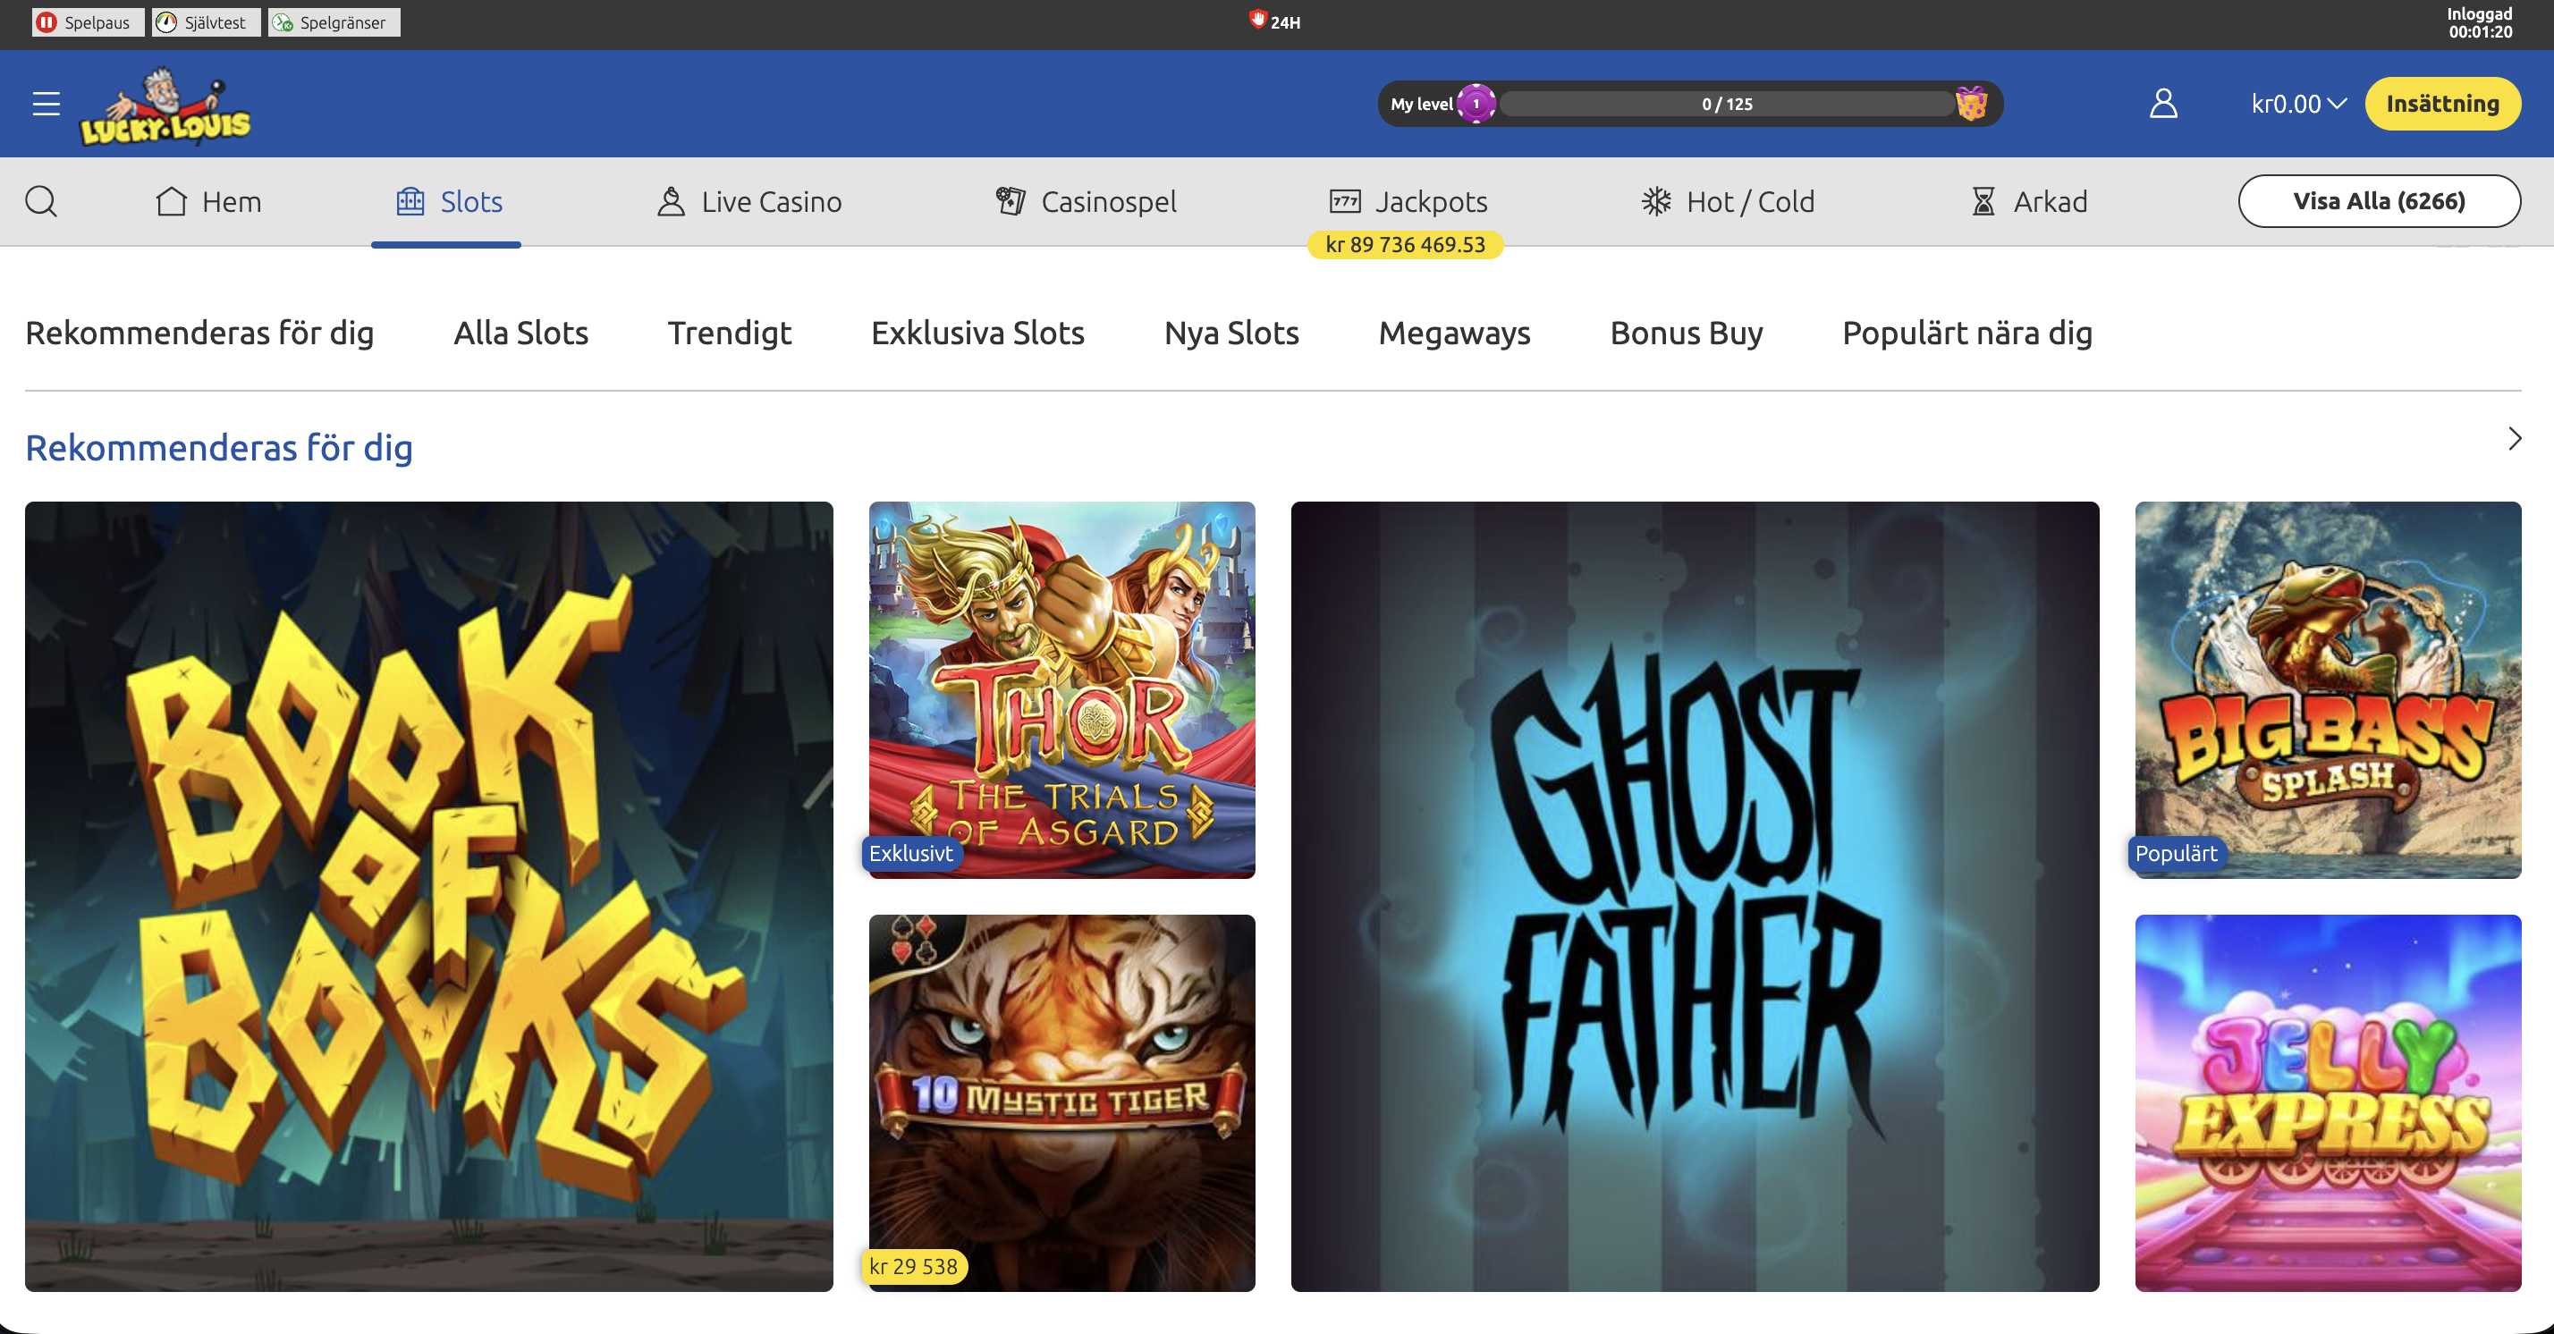The image size is (2554, 1334).
Task: Open the Exklusiva Slots category
Action: [977, 333]
